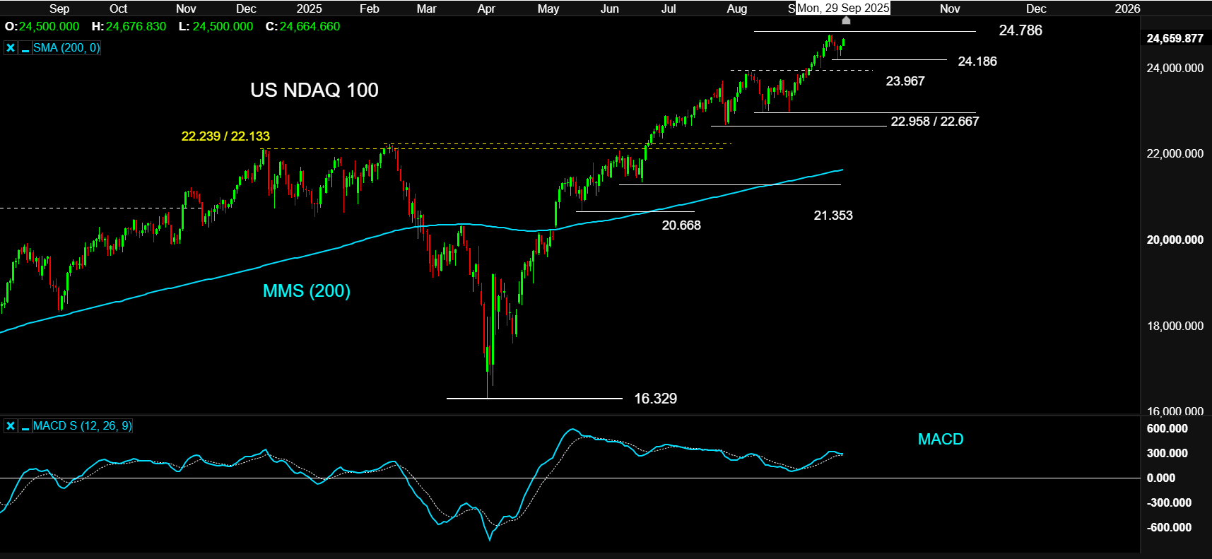Collapse the MACD S (12, 26, 9) indicator via its minimize icon
1212x559 pixels.
(x=25, y=426)
